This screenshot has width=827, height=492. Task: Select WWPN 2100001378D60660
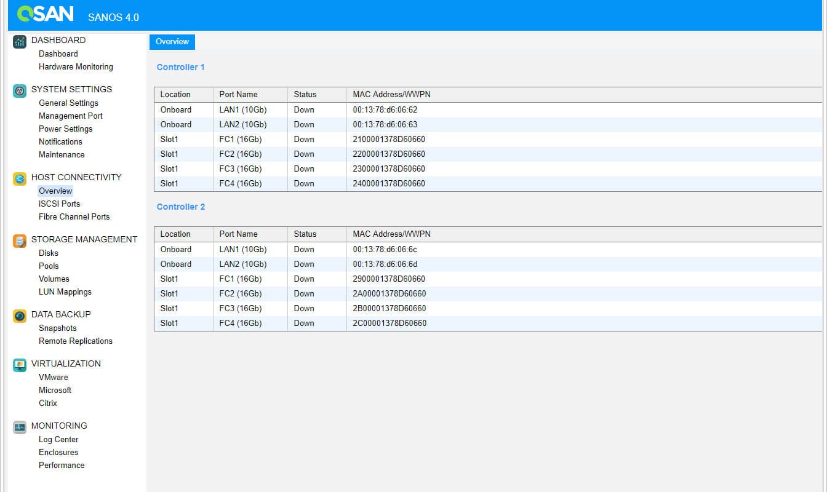click(389, 139)
